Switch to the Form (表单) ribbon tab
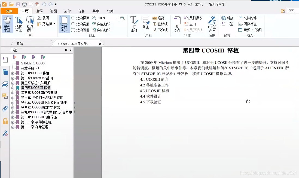The width and height of the screenshot is (299, 178). 68,11
